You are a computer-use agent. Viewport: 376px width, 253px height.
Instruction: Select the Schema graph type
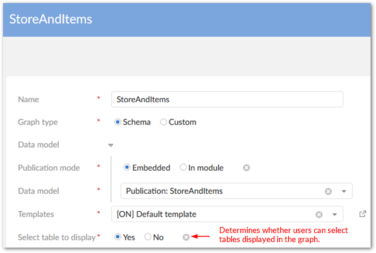(118, 122)
